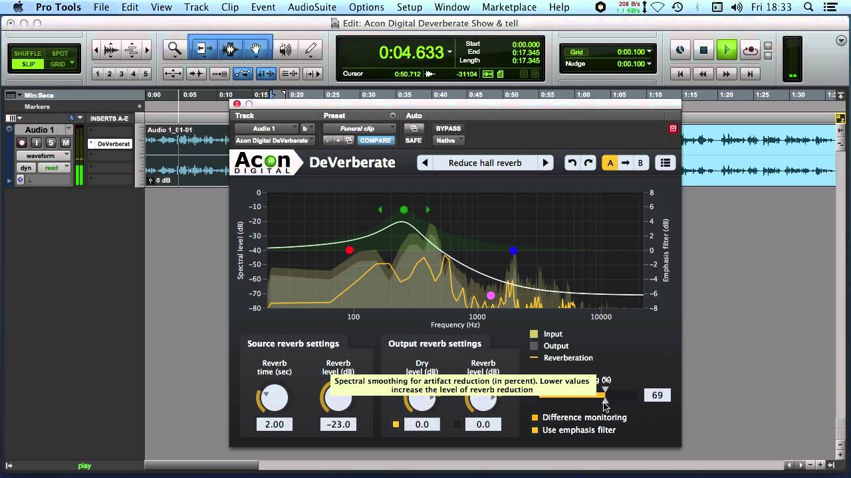This screenshot has height=478, width=851.
Task: Go to previous DeVerberate preset arrow
Action: pyautogui.click(x=425, y=163)
